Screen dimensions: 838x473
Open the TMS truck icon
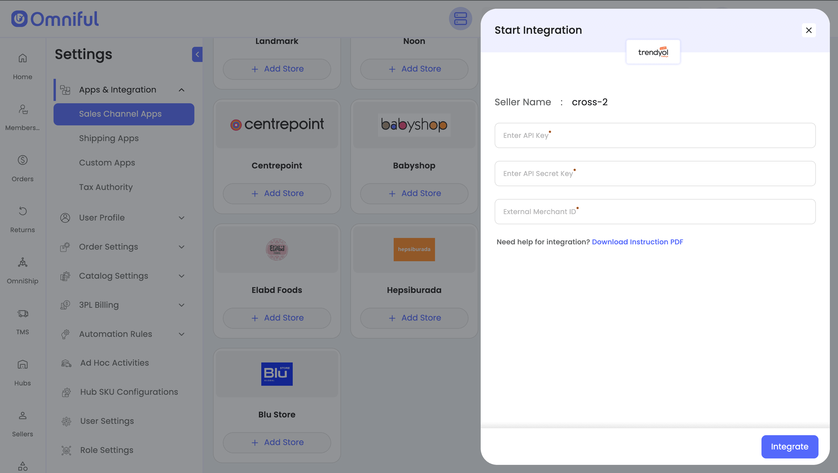(x=22, y=314)
